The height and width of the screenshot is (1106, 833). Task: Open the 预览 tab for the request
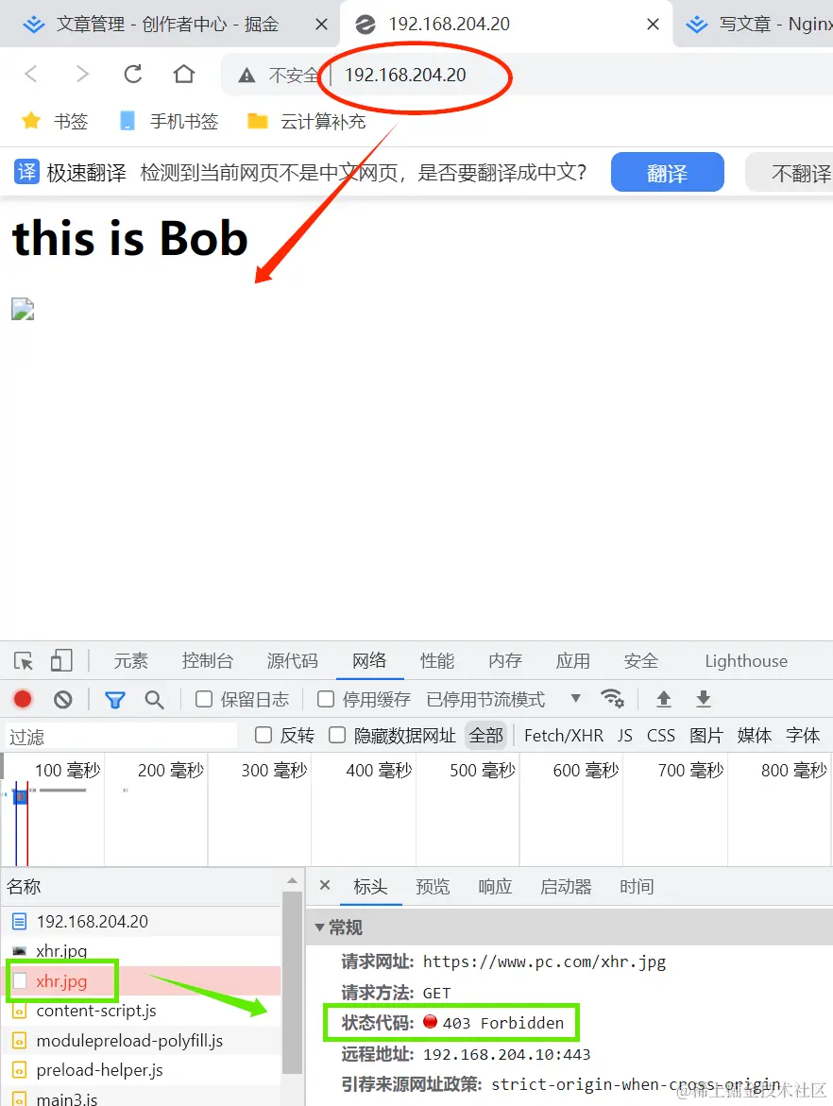(433, 886)
